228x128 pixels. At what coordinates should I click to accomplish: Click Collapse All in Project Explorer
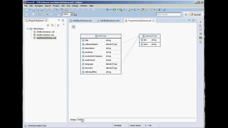[48, 25]
